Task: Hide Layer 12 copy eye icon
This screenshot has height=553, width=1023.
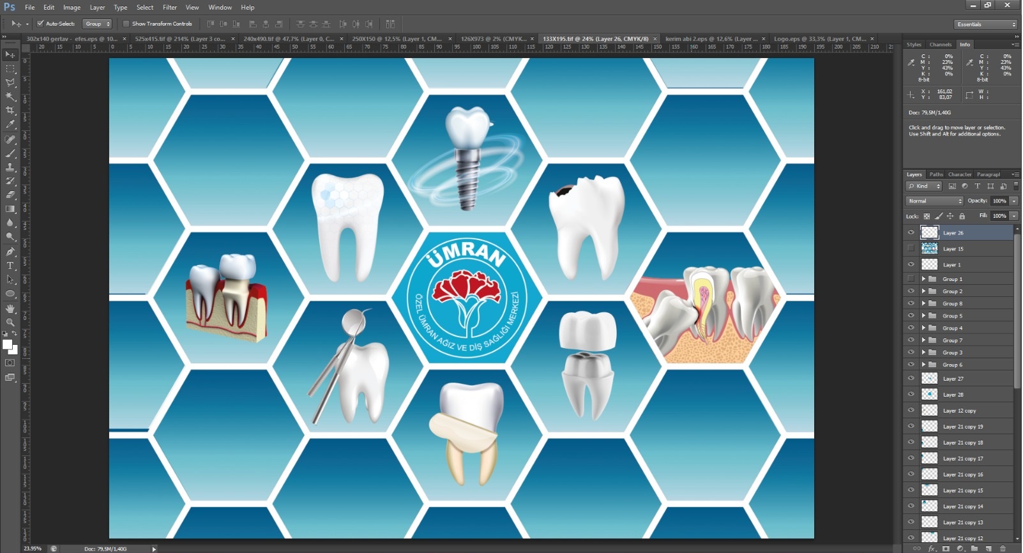Action: tap(911, 411)
